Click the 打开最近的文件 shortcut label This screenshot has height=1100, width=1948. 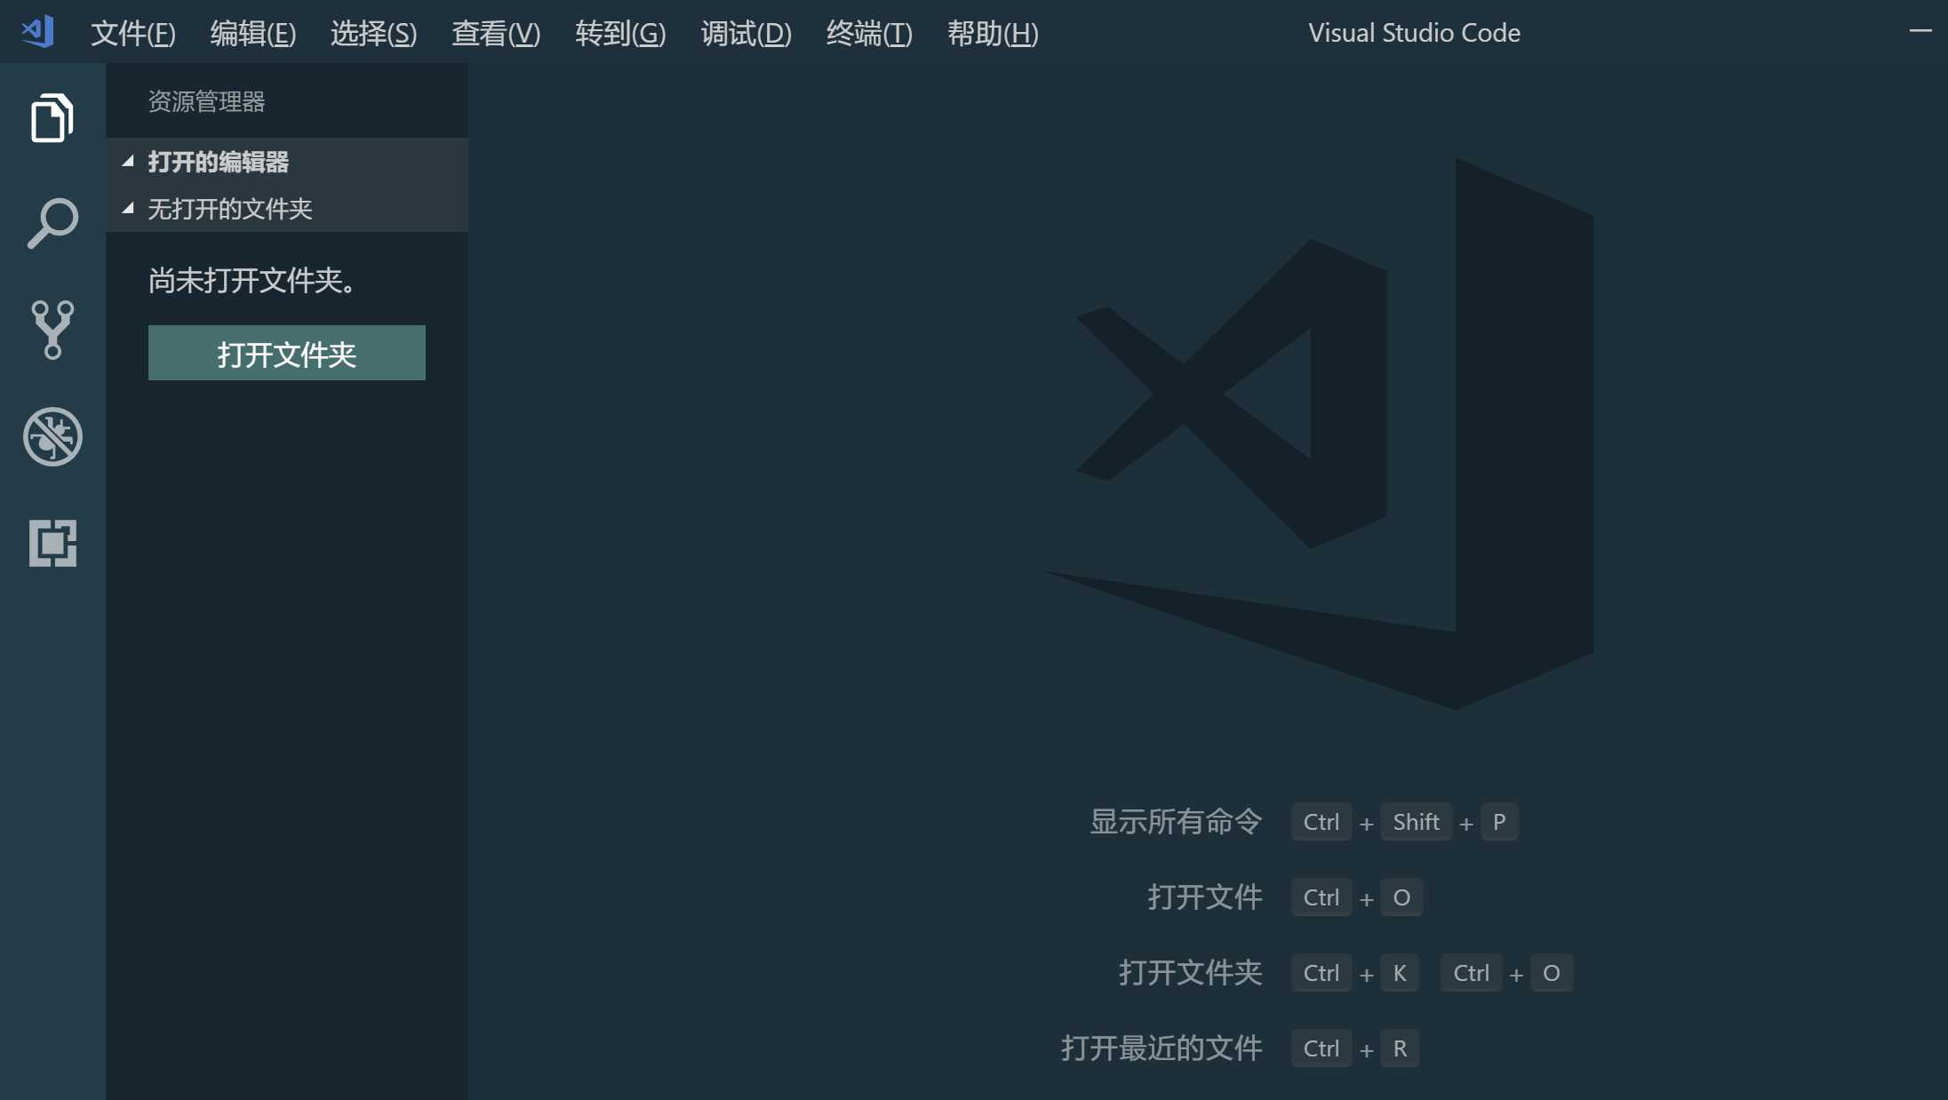[1162, 1048]
